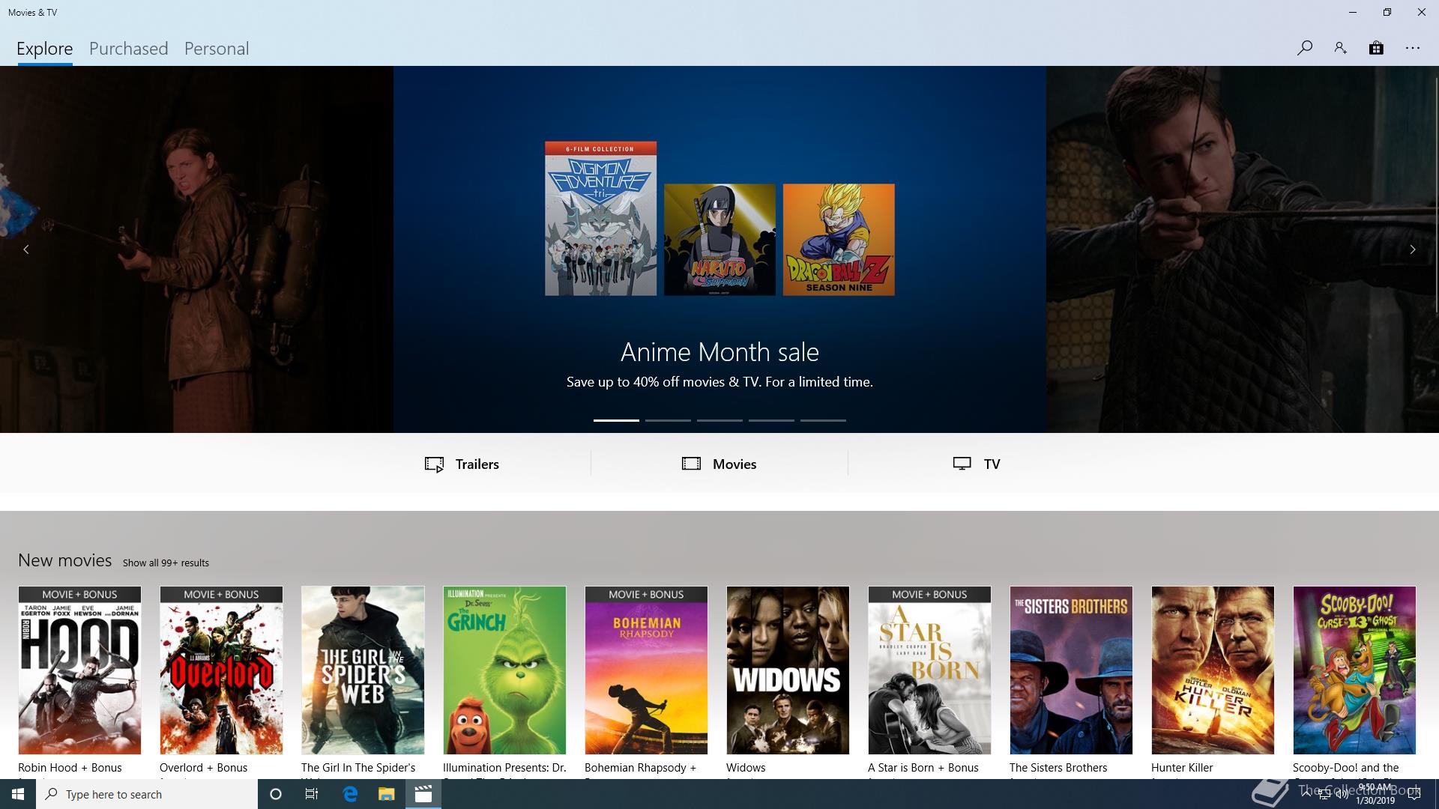Open Task View on the taskbar
Screen dimensions: 1439x809
point(312,794)
